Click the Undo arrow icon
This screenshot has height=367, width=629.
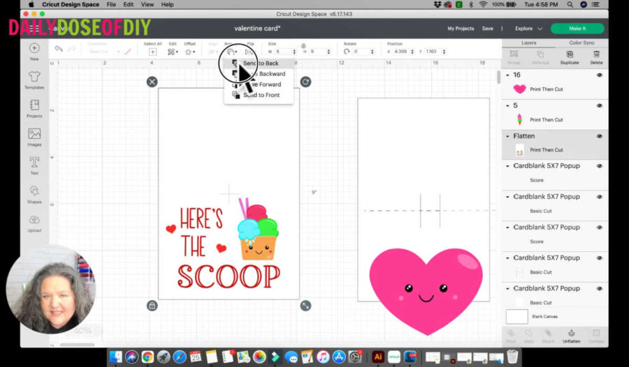[59, 49]
